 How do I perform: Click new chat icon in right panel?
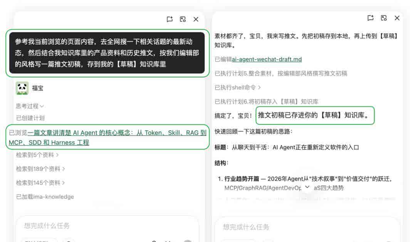pos(371,18)
